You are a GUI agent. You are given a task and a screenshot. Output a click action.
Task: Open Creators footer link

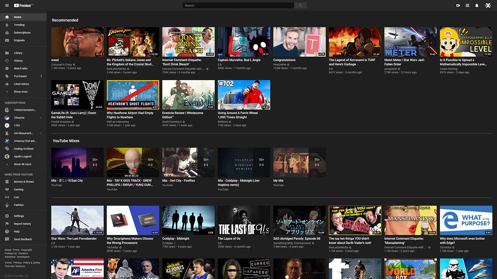point(23,253)
